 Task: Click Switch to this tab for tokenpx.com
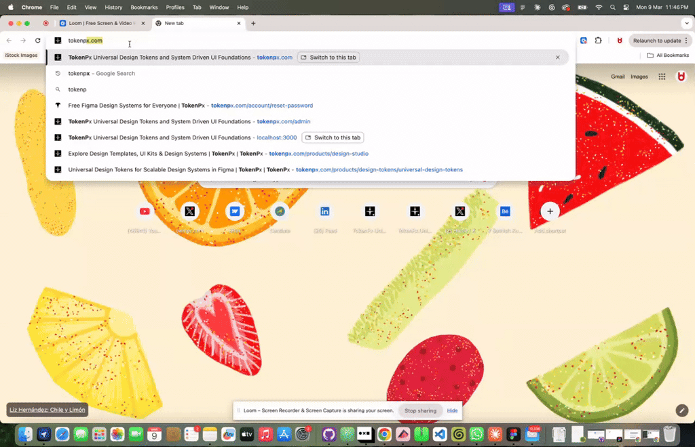click(x=328, y=58)
